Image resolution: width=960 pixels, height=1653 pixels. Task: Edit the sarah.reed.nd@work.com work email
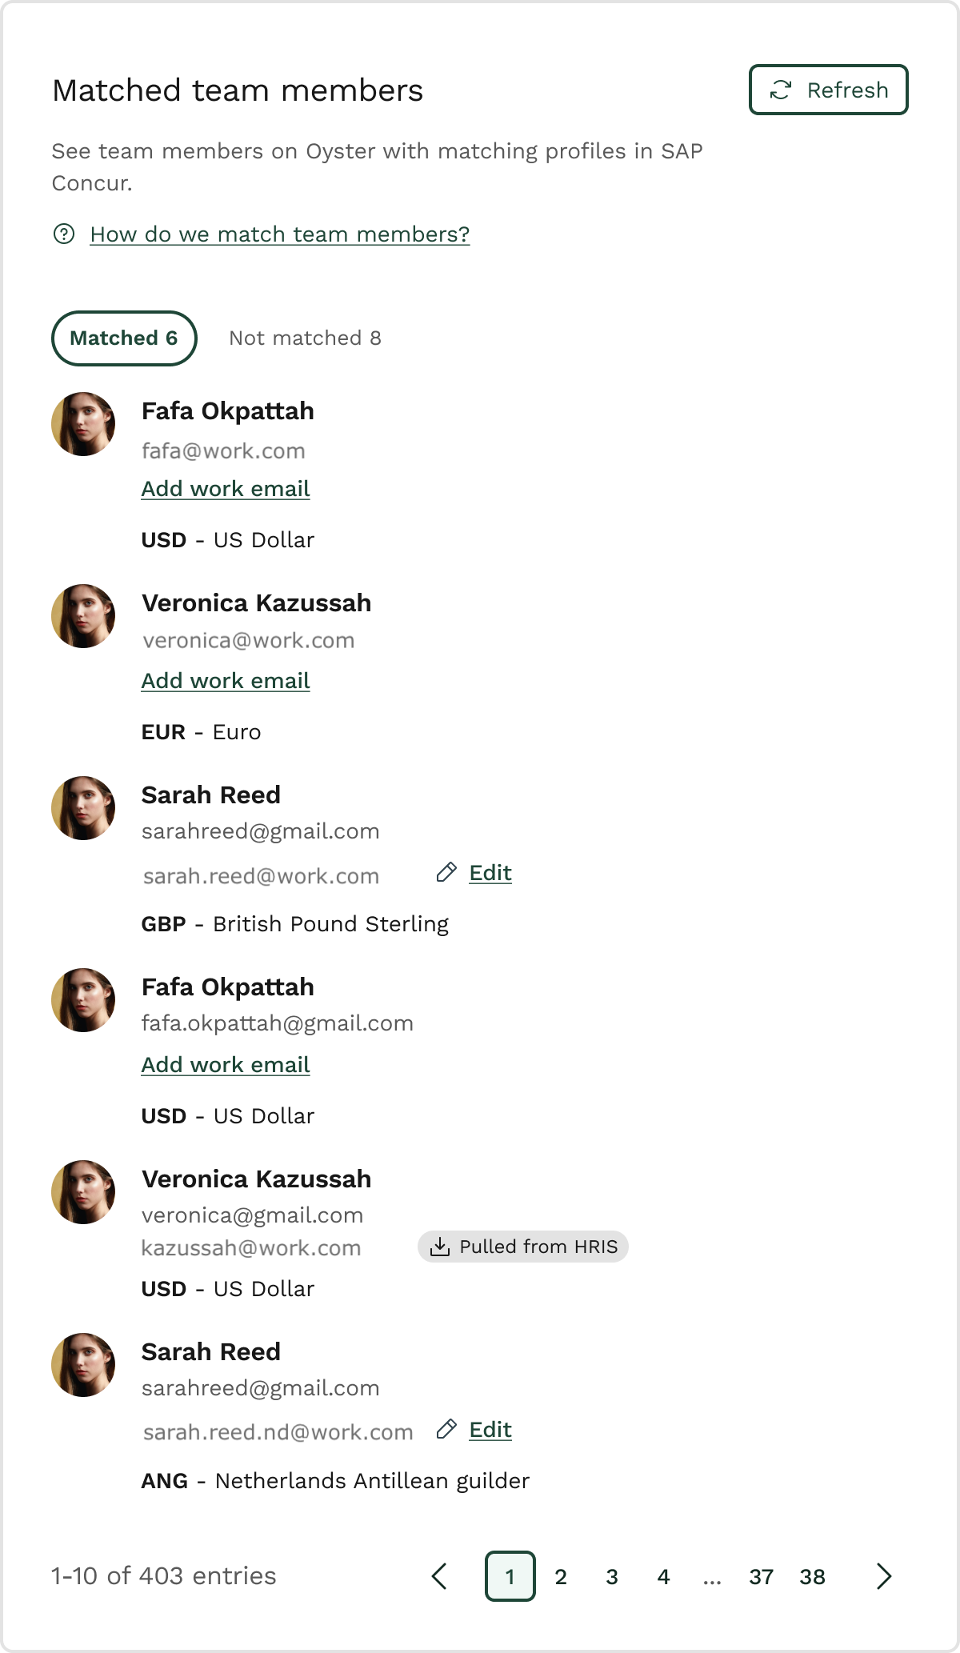(490, 1429)
